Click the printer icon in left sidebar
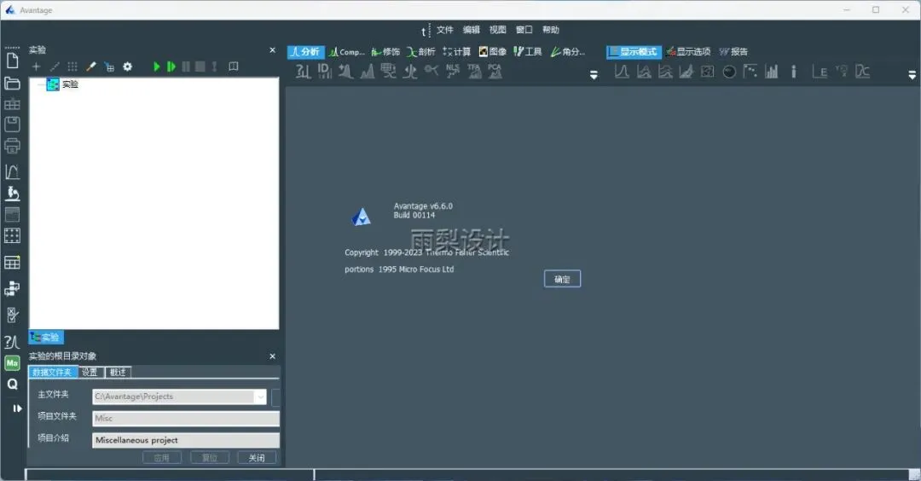This screenshot has height=481, width=921. [12, 146]
